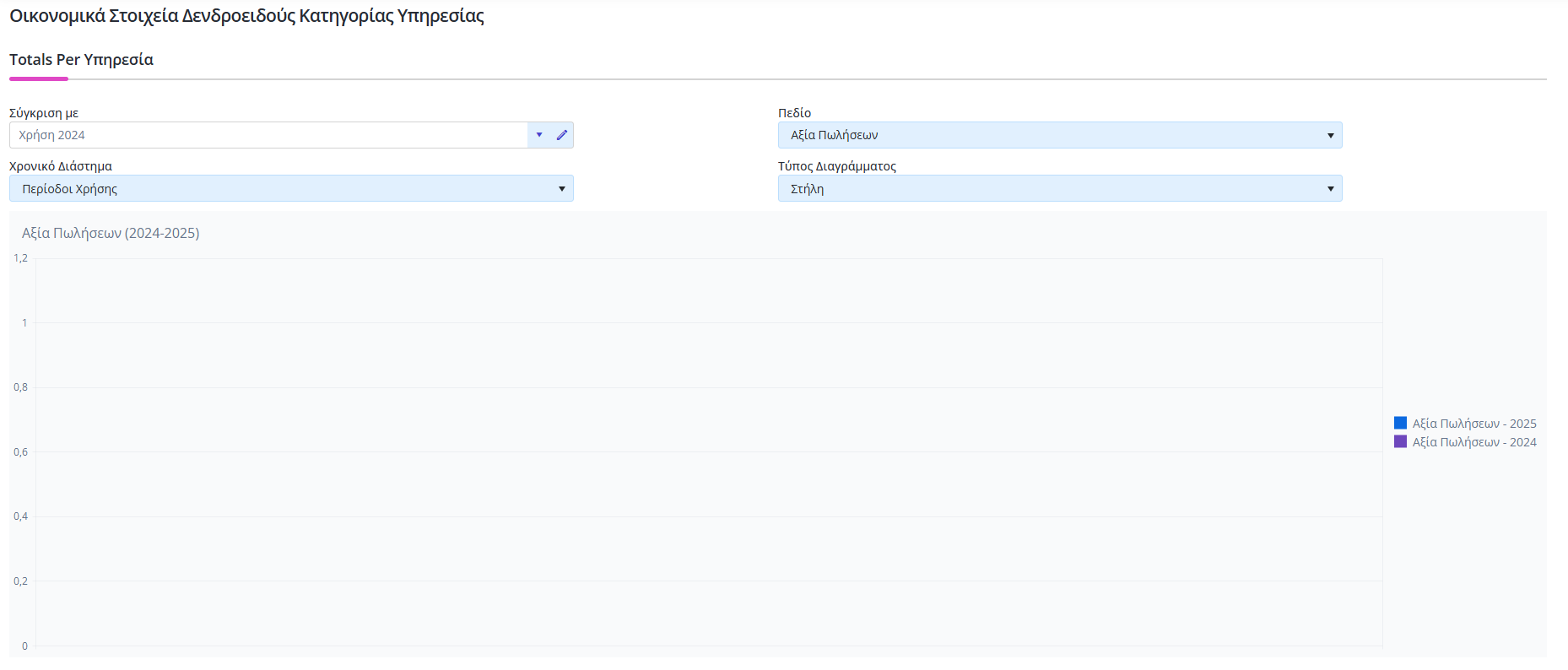The height and width of the screenshot is (670, 1568).
Task: Click the blue 2025 legend color square
Action: pyautogui.click(x=1400, y=423)
